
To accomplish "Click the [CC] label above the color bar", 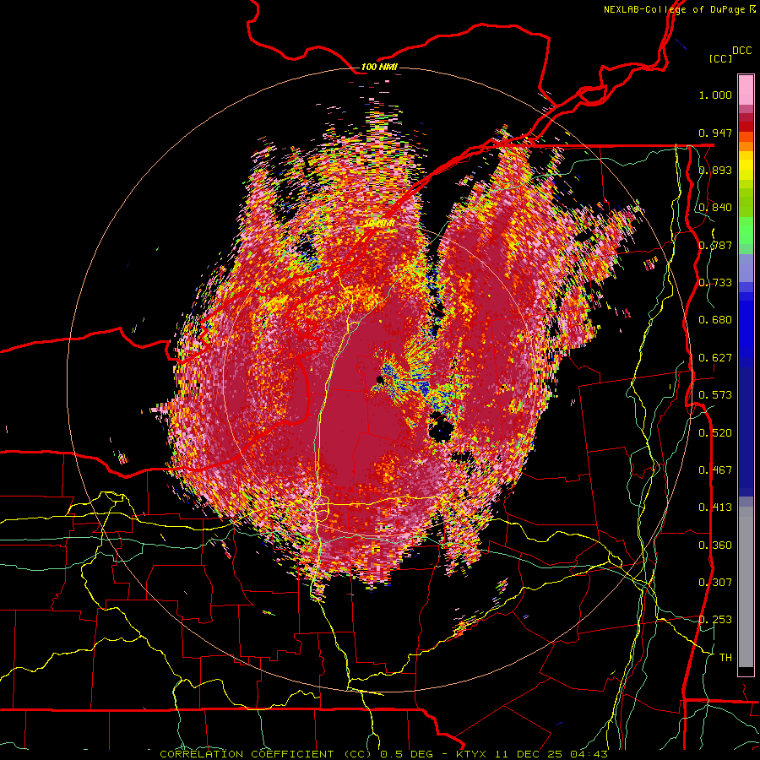I will click(x=720, y=58).
